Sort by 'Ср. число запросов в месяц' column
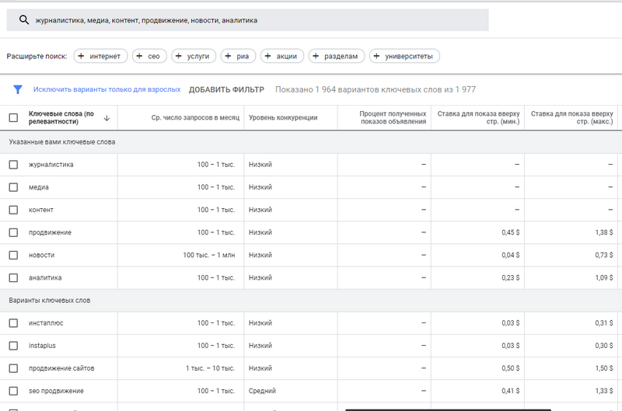 point(194,118)
